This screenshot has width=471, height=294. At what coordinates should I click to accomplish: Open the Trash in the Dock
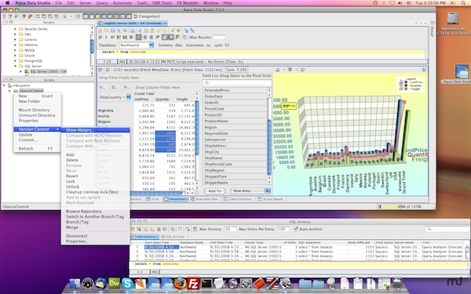tap(397, 283)
